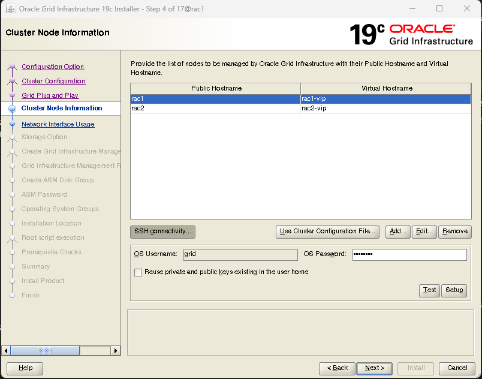The height and width of the screenshot is (379, 482).
Task: Click Setup for SSH connectivity
Action: 454,290
